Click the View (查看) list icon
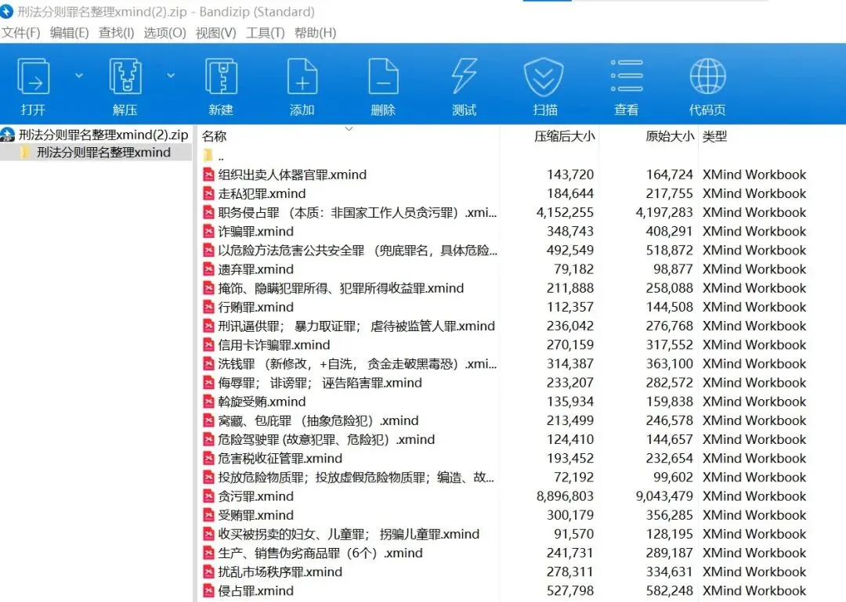846x602 pixels. click(627, 77)
